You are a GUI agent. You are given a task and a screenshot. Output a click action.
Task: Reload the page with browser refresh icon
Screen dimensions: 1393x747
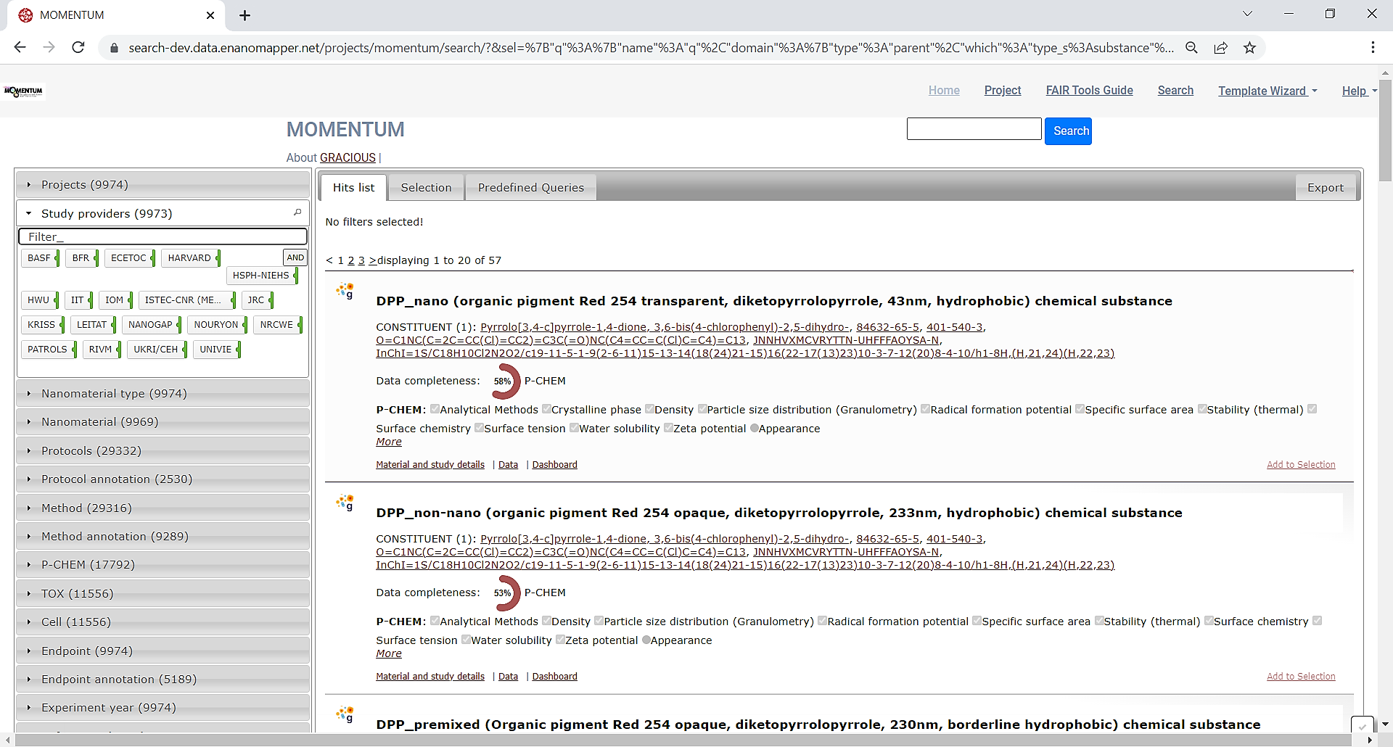click(x=78, y=48)
